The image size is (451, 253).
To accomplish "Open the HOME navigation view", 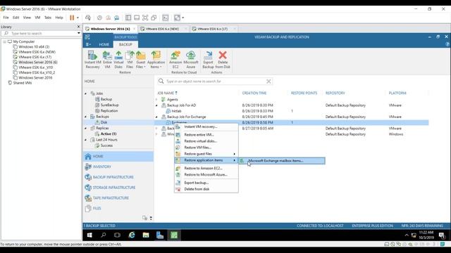I will click(x=118, y=156).
